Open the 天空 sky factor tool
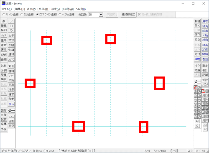This screenshot has height=153, width=209. pyautogui.click(x=11, y=126)
